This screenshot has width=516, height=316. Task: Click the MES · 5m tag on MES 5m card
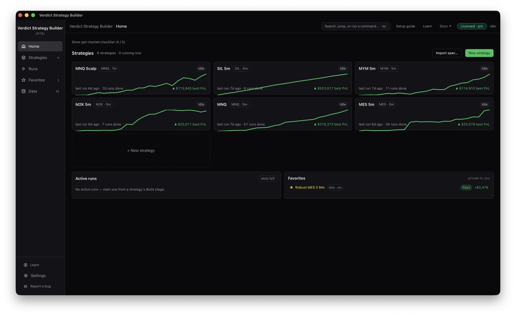(386, 104)
